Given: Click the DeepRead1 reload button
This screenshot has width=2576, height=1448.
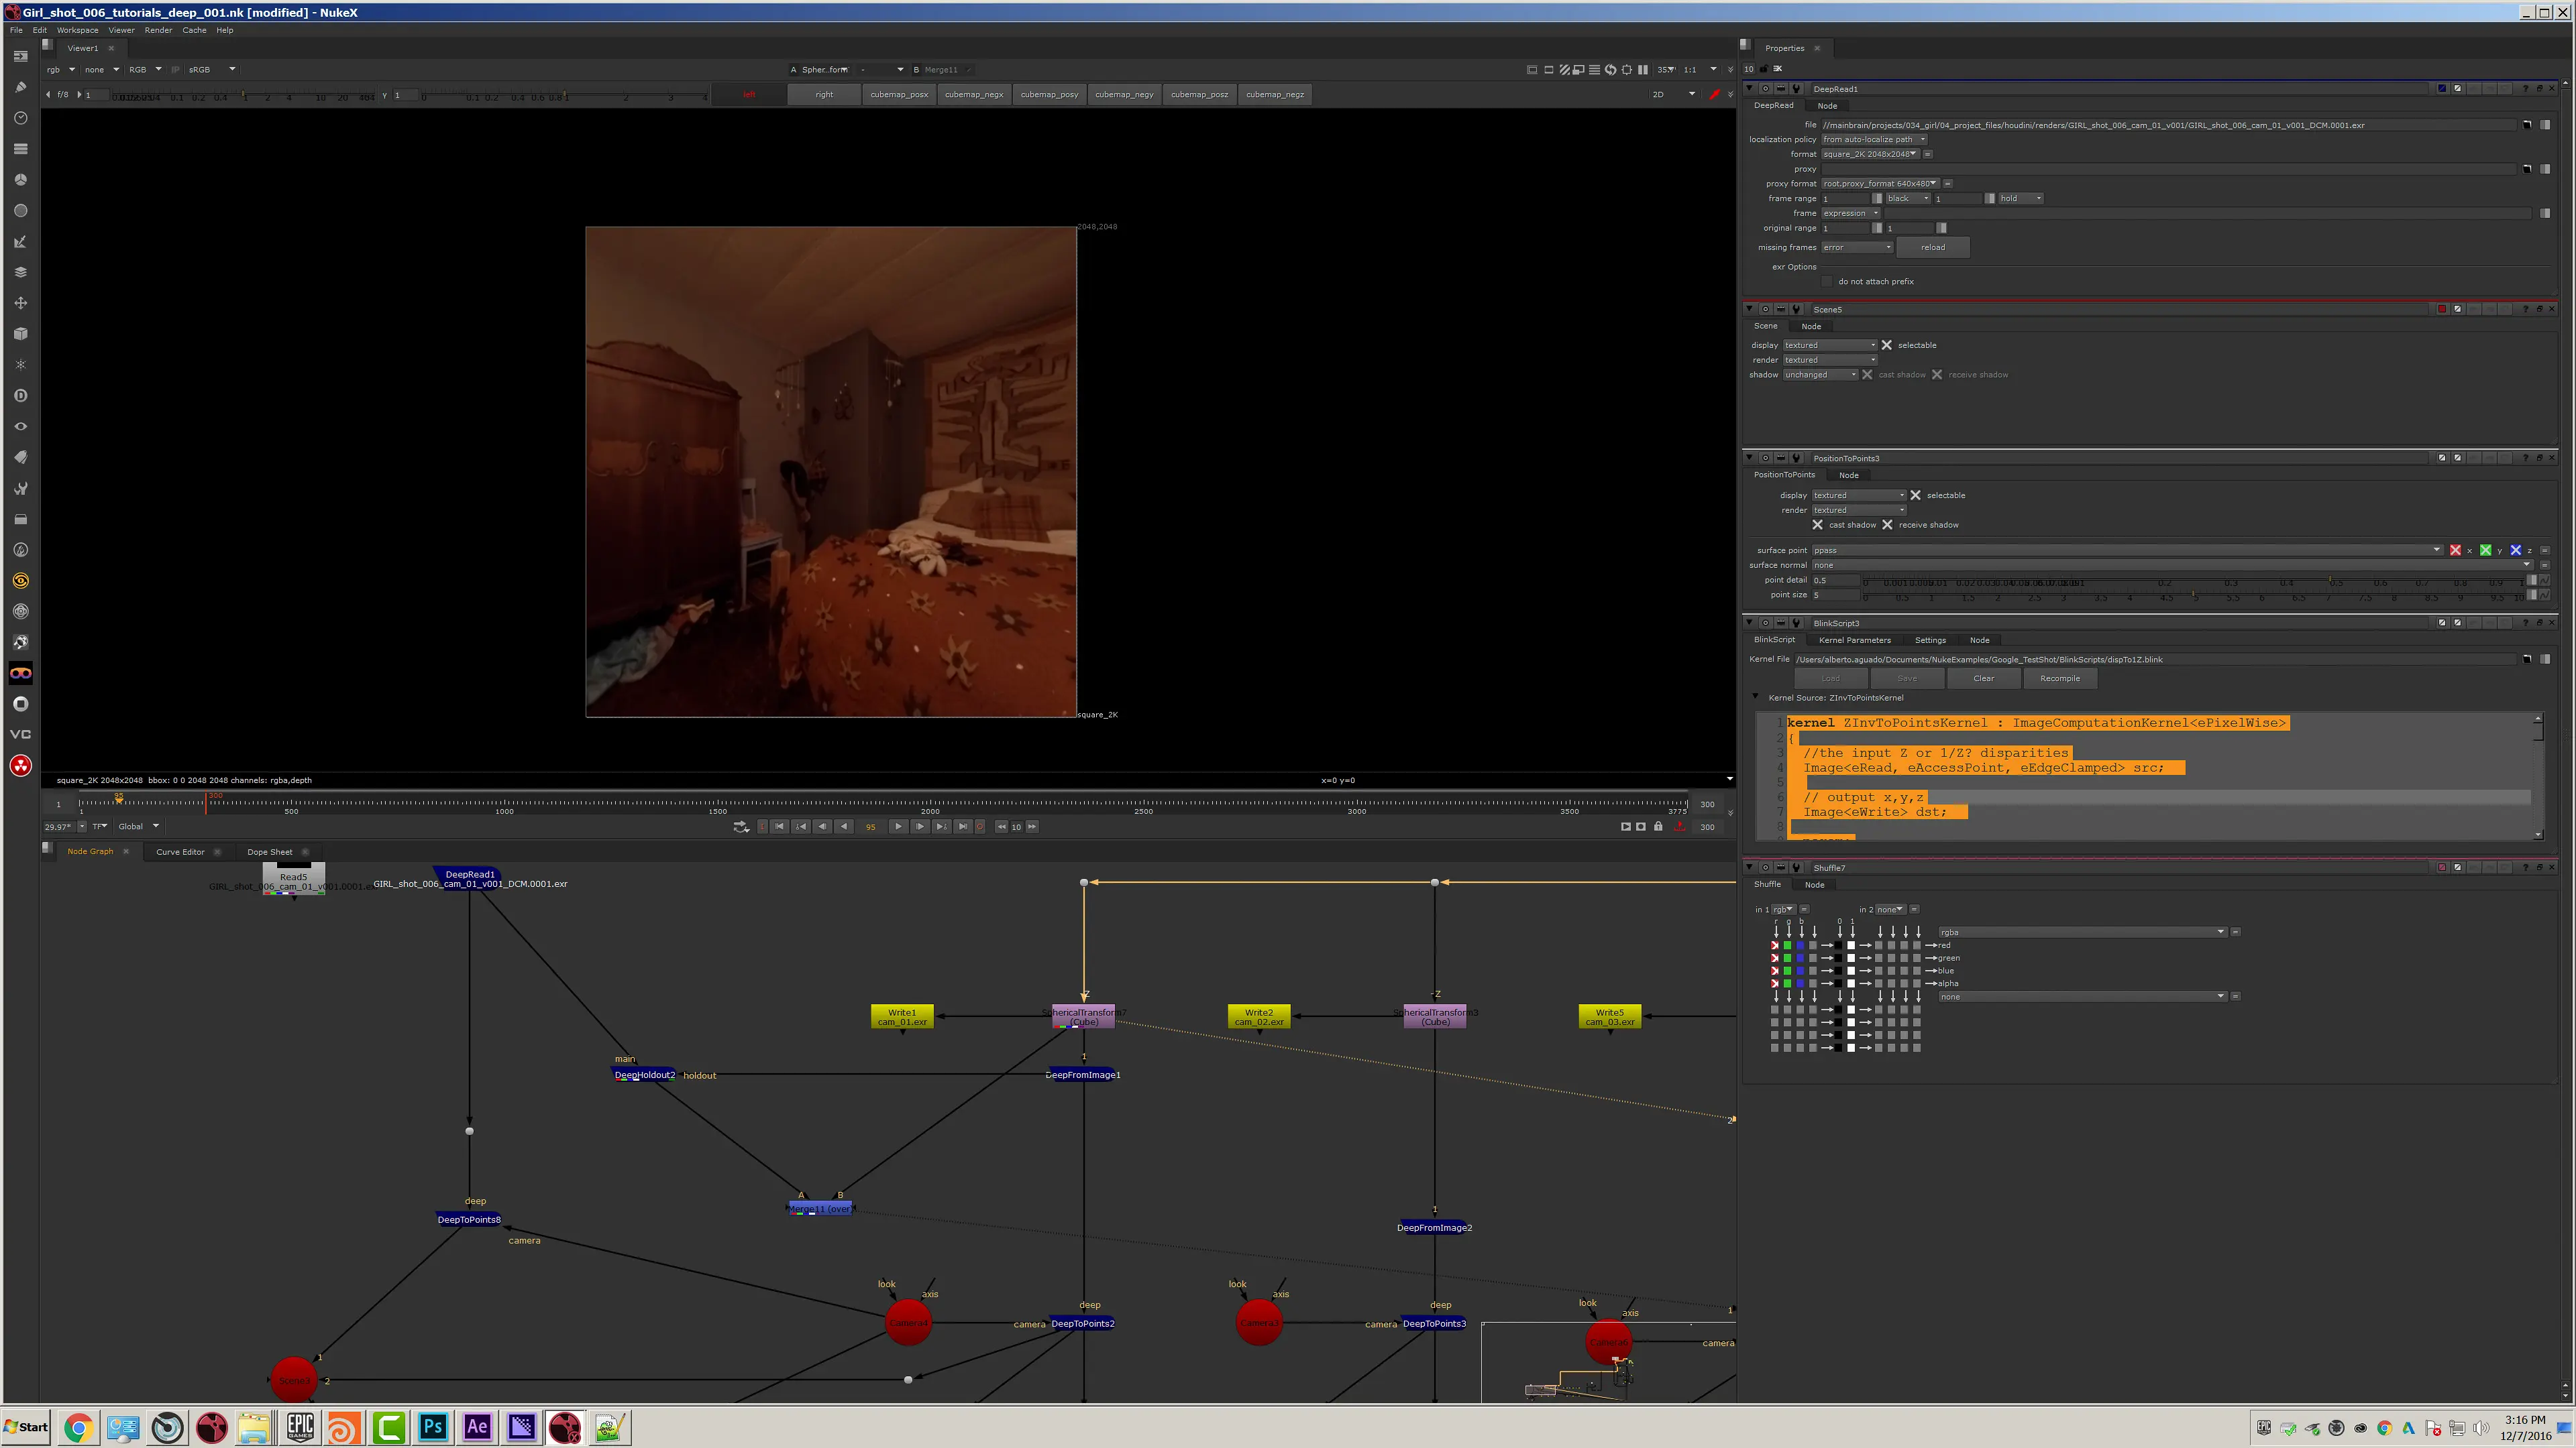Looking at the screenshot, I should tap(1933, 248).
